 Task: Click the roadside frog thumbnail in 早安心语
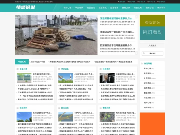pyautogui.click(x=24, y=78)
